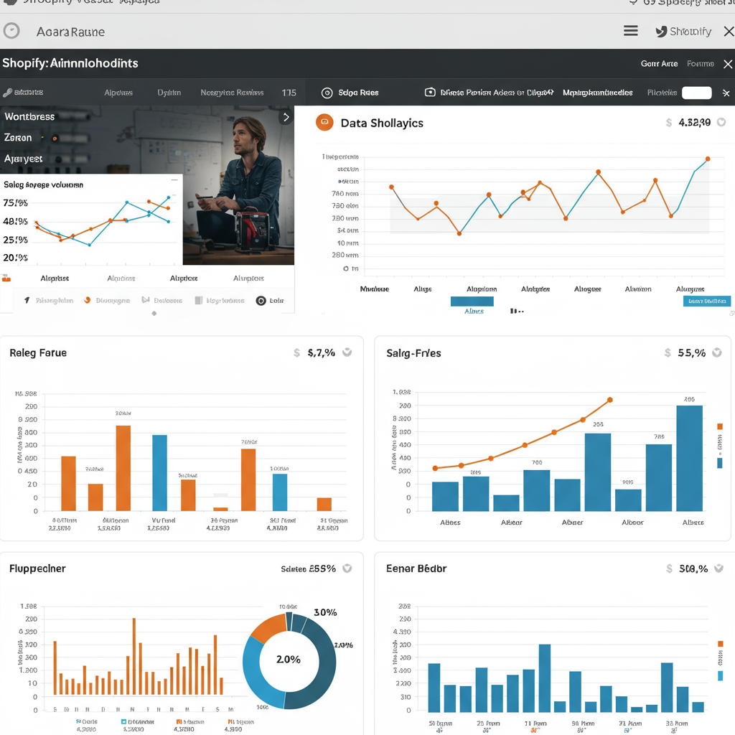
Task: Click the circular target icon beside Salga Raes
Action: [327, 93]
